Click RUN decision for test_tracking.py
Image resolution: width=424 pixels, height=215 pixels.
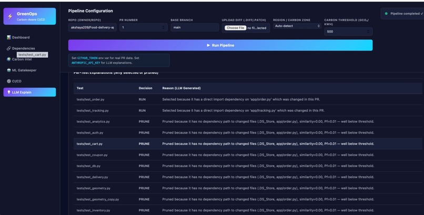pyautogui.click(x=142, y=111)
